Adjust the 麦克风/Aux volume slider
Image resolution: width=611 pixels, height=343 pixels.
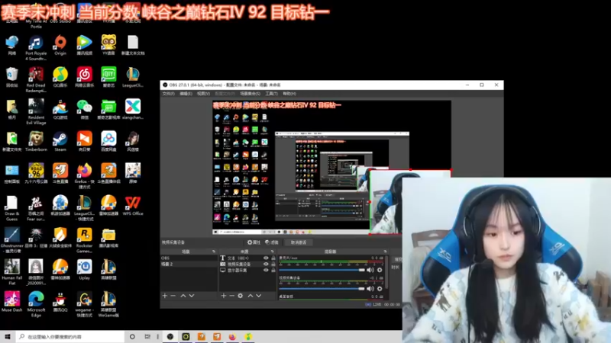(322, 270)
